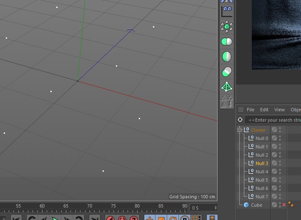Image resolution: width=301 pixels, height=220 pixels.
Task: Toggle Cloner visibility dots
Action: pyautogui.click(x=280, y=130)
